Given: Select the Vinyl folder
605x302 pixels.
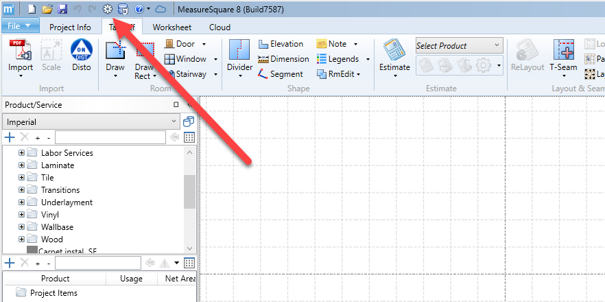Looking at the screenshot, I should pyautogui.click(x=50, y=215).
